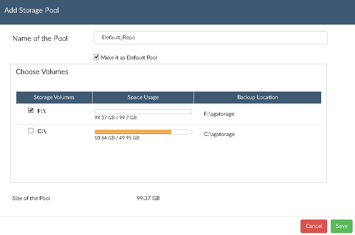Save the storage pool
Screen dimensions: 355x235
point(341,226)
